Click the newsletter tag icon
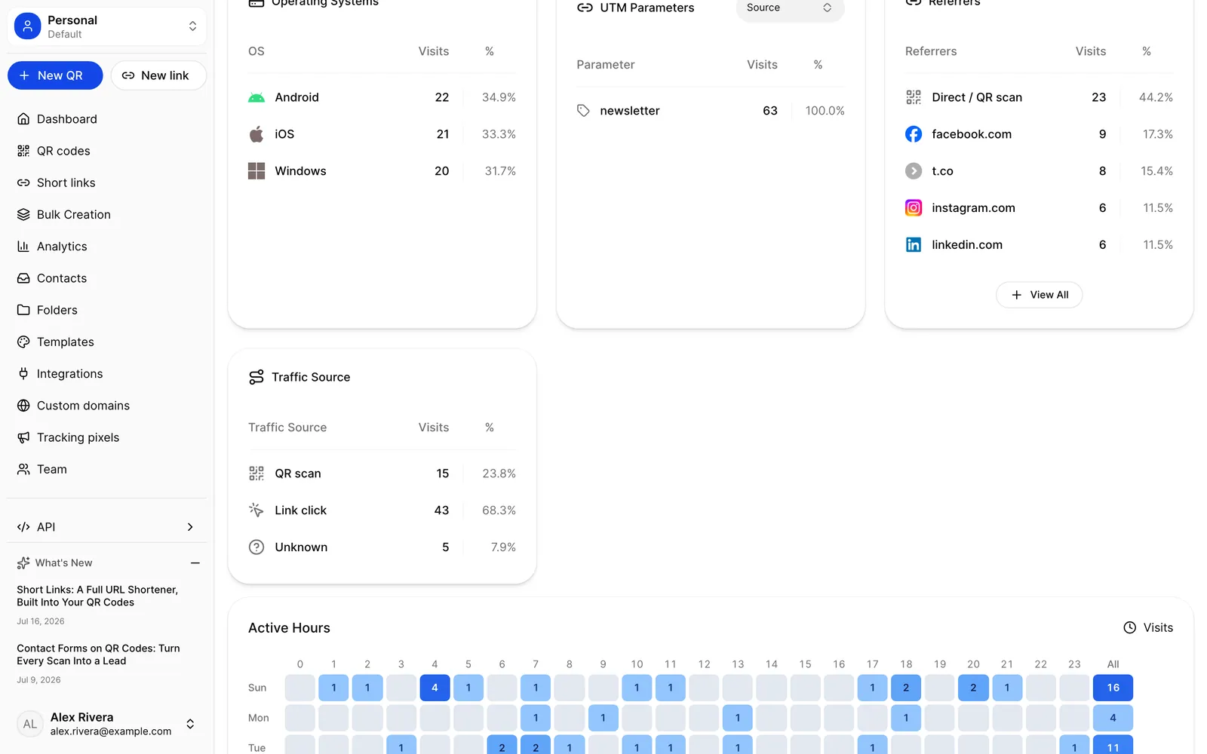 [583, 111]
